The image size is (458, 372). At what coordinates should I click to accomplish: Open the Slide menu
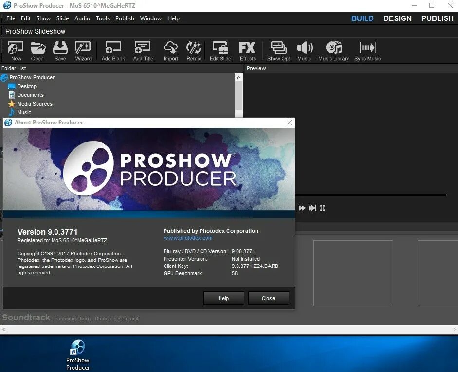(x=62, y=18)
